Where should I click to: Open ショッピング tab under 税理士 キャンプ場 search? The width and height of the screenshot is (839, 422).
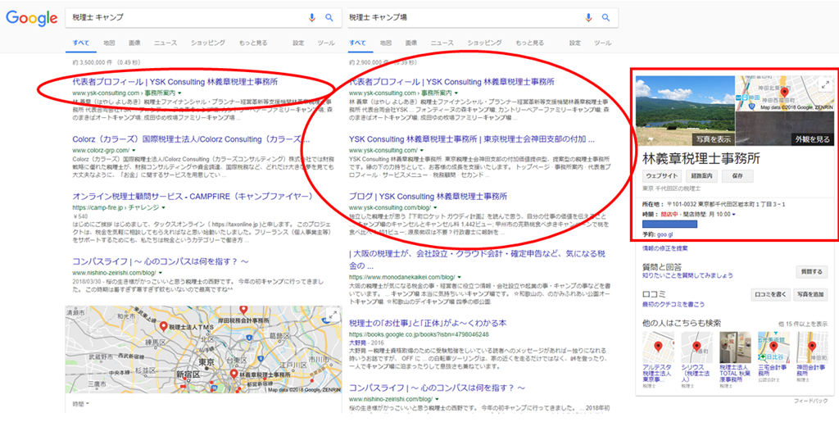[484, 43]
